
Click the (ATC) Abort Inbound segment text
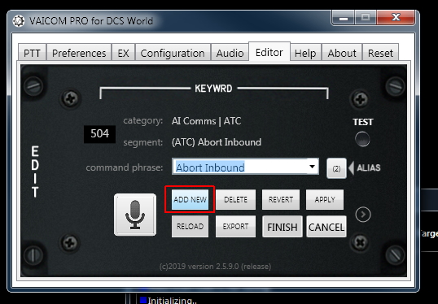(x=217, y=142)
